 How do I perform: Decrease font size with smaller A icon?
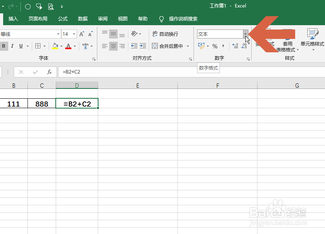click(91, 34)
